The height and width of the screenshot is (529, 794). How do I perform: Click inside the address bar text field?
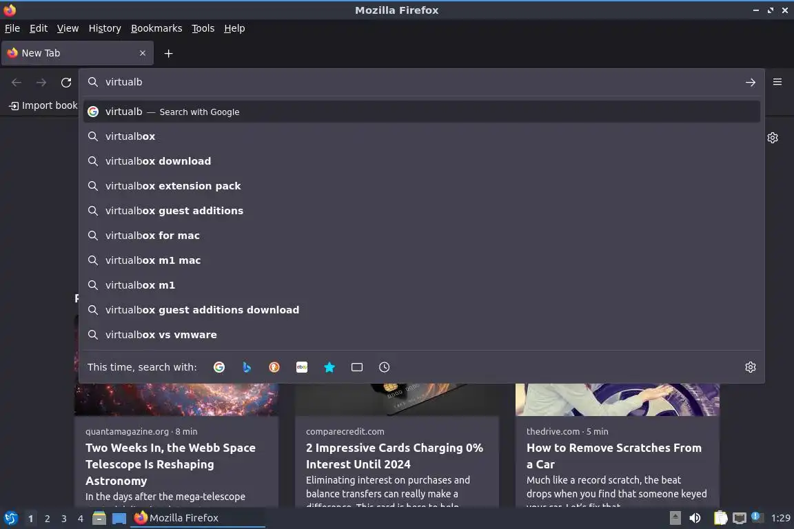coord(420,82)
